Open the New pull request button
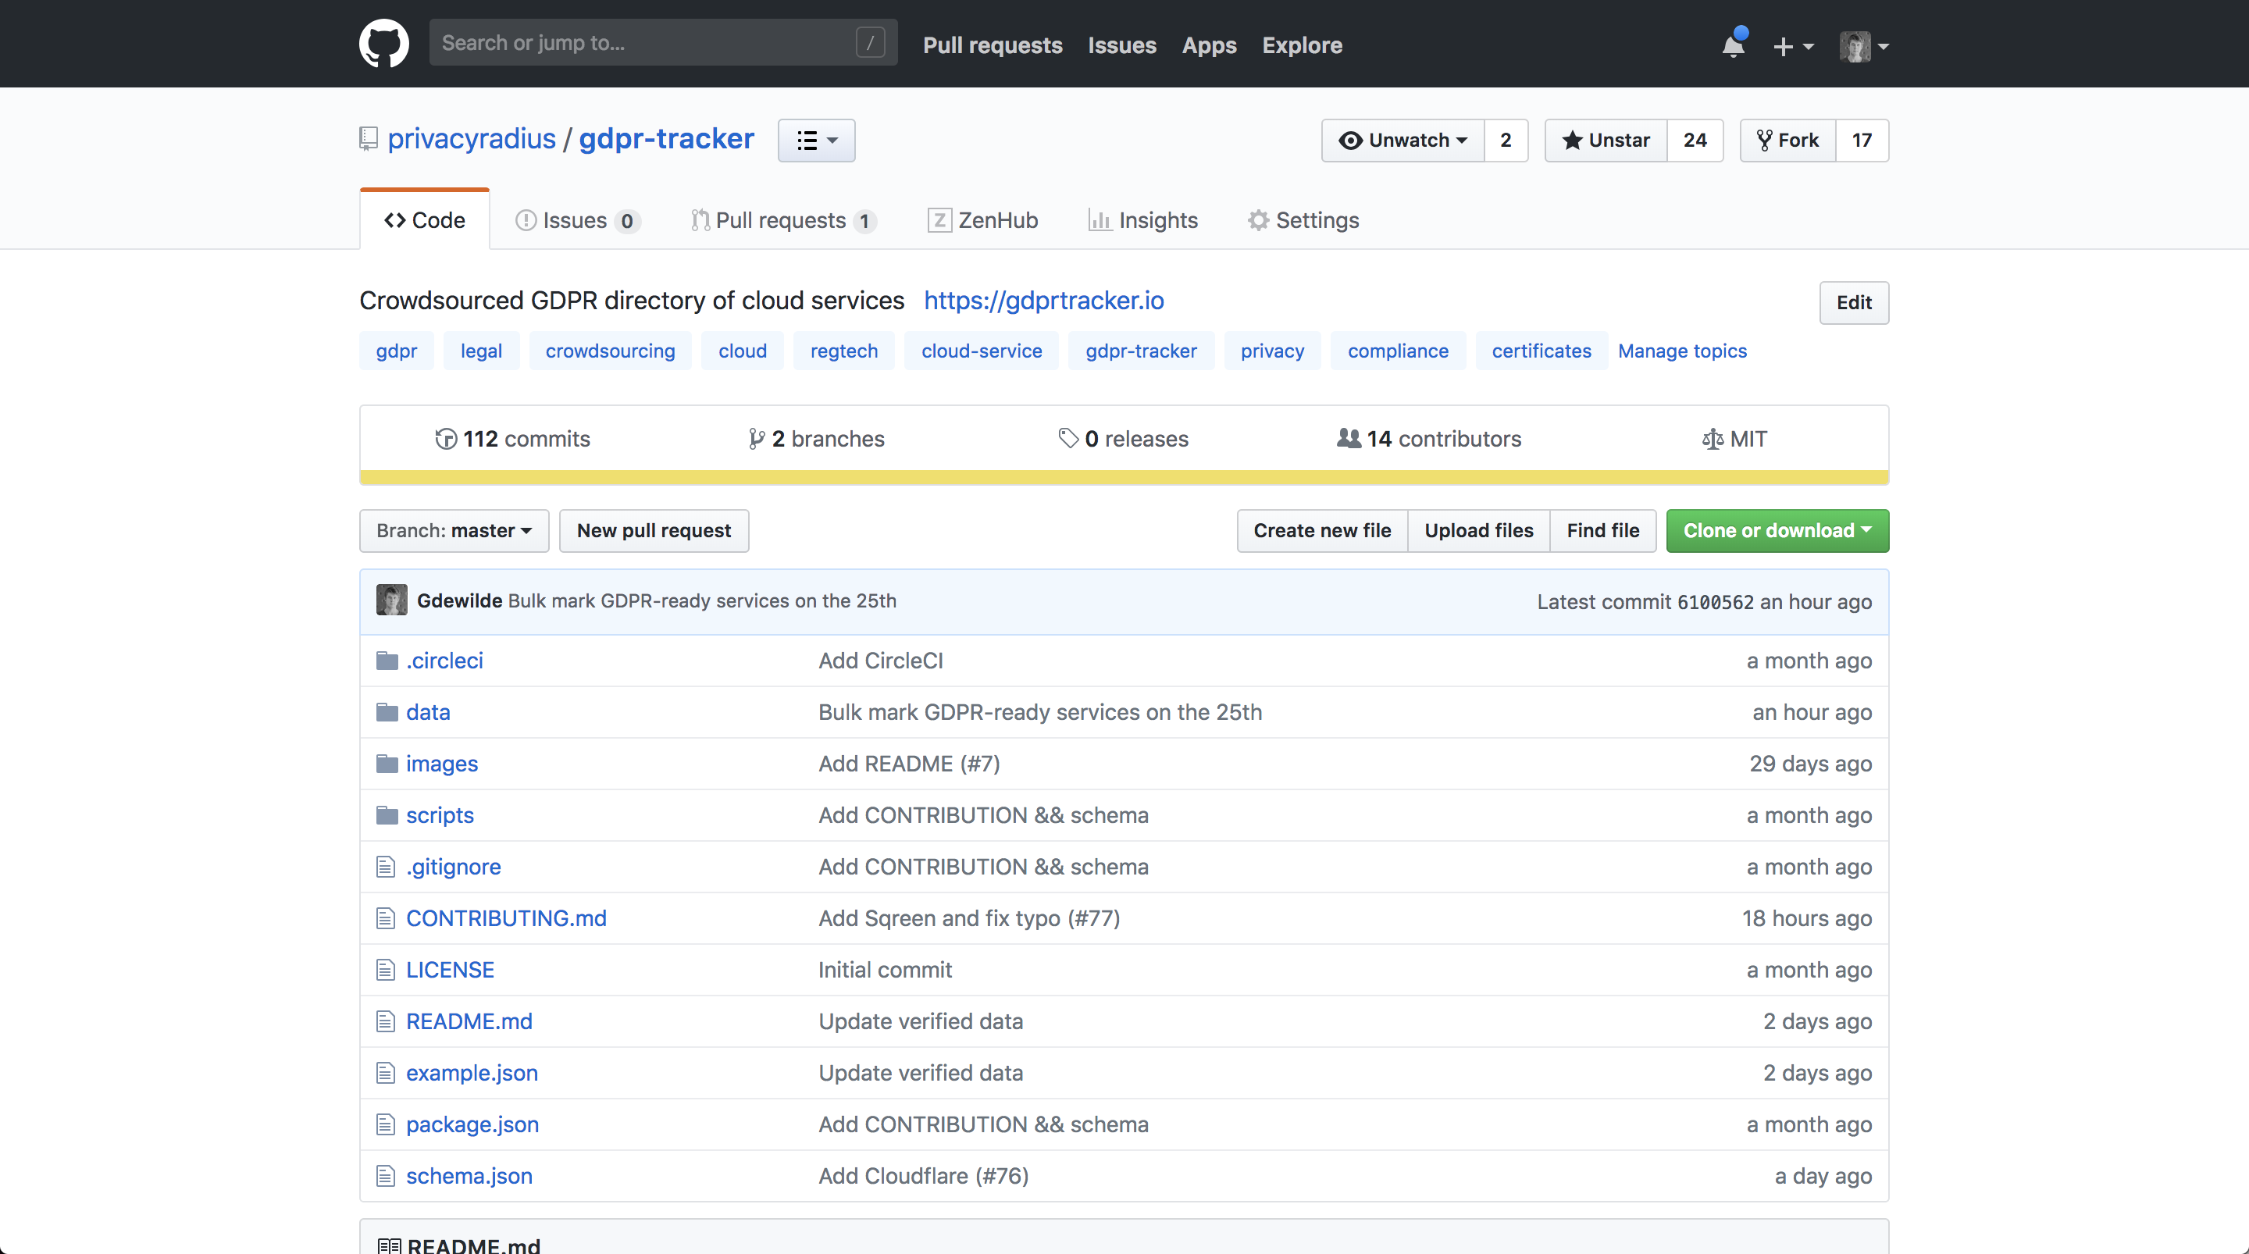 point(653,530)
